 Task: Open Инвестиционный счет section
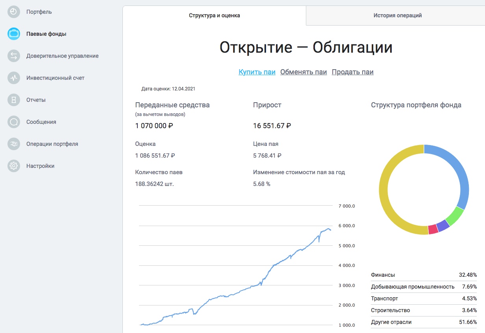[55, 78]
